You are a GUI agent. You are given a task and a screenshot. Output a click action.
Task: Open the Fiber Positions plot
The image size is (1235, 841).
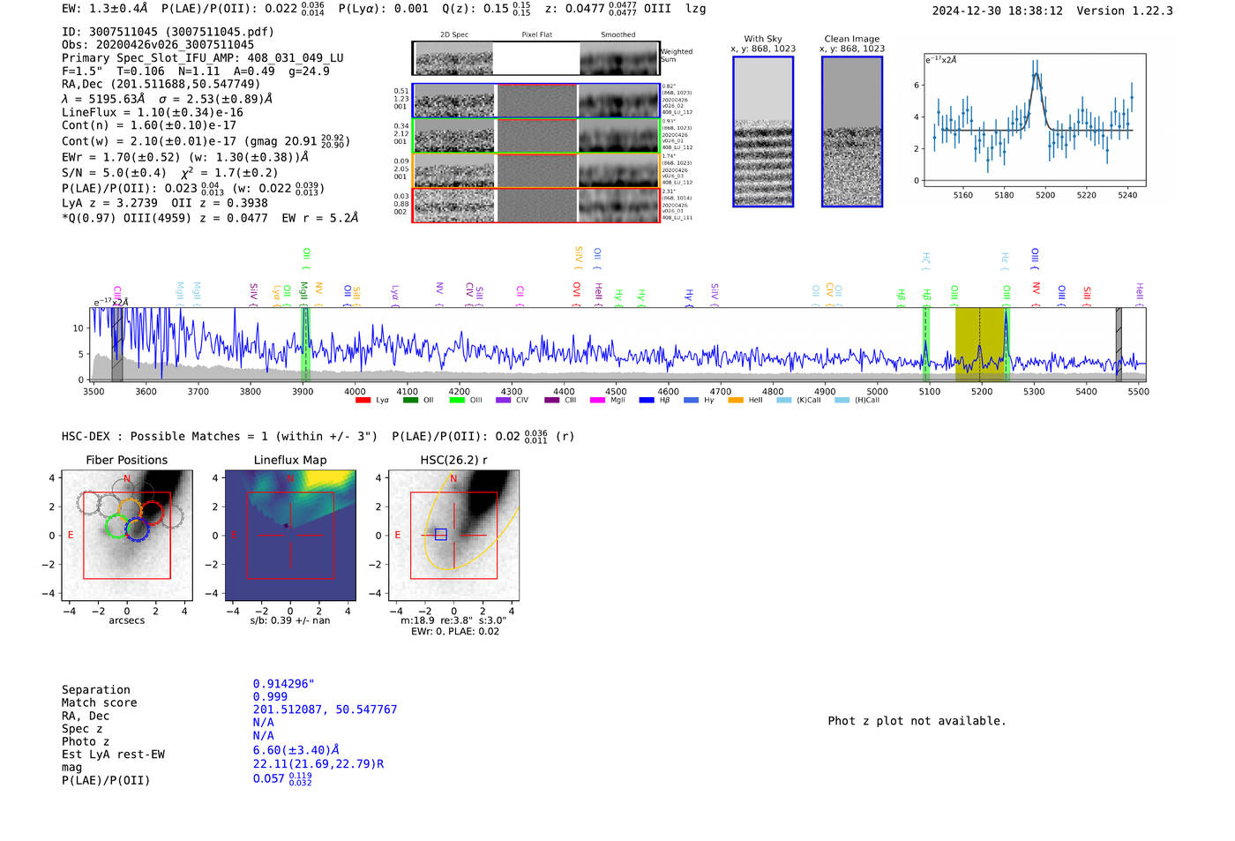[127, 536]
